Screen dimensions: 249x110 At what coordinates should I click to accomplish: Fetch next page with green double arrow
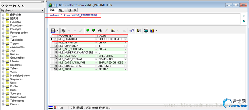[x=88, y=30]
